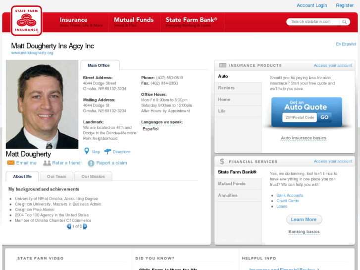The height and width of the screenshot is (270, 360).
Task: Select Home in Insurance Products
Action: coord(238,100)
